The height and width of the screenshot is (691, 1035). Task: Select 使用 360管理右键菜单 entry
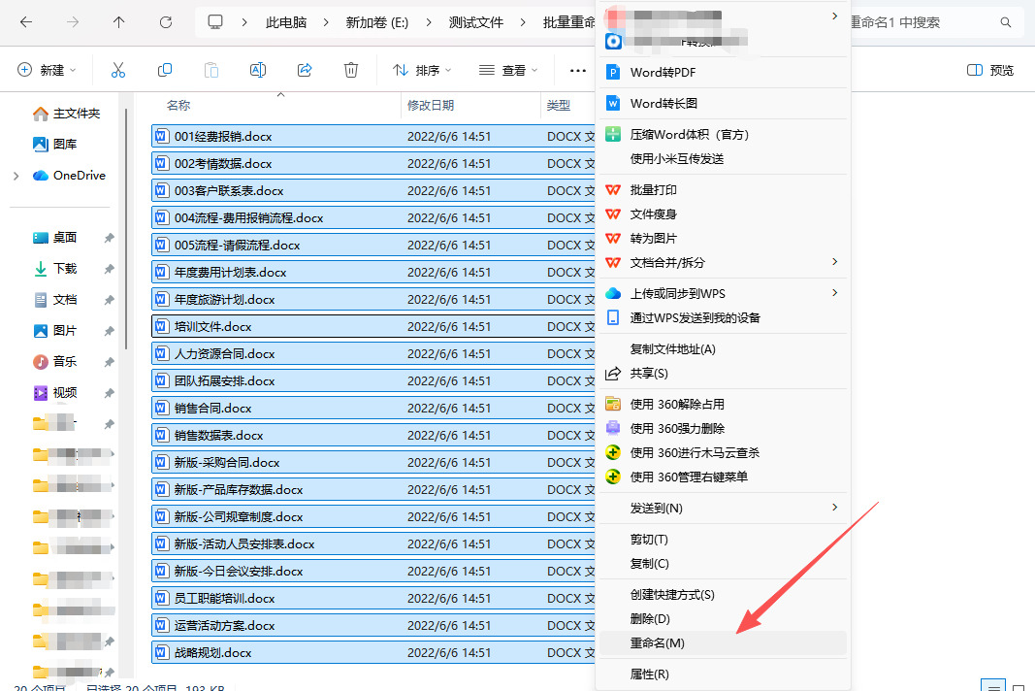coord(723,477)
